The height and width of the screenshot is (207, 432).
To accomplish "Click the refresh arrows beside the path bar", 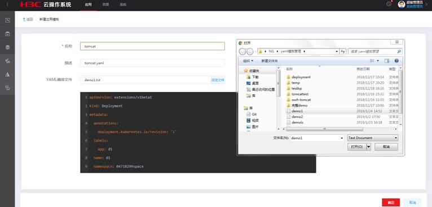I will [x=343, y=51].
